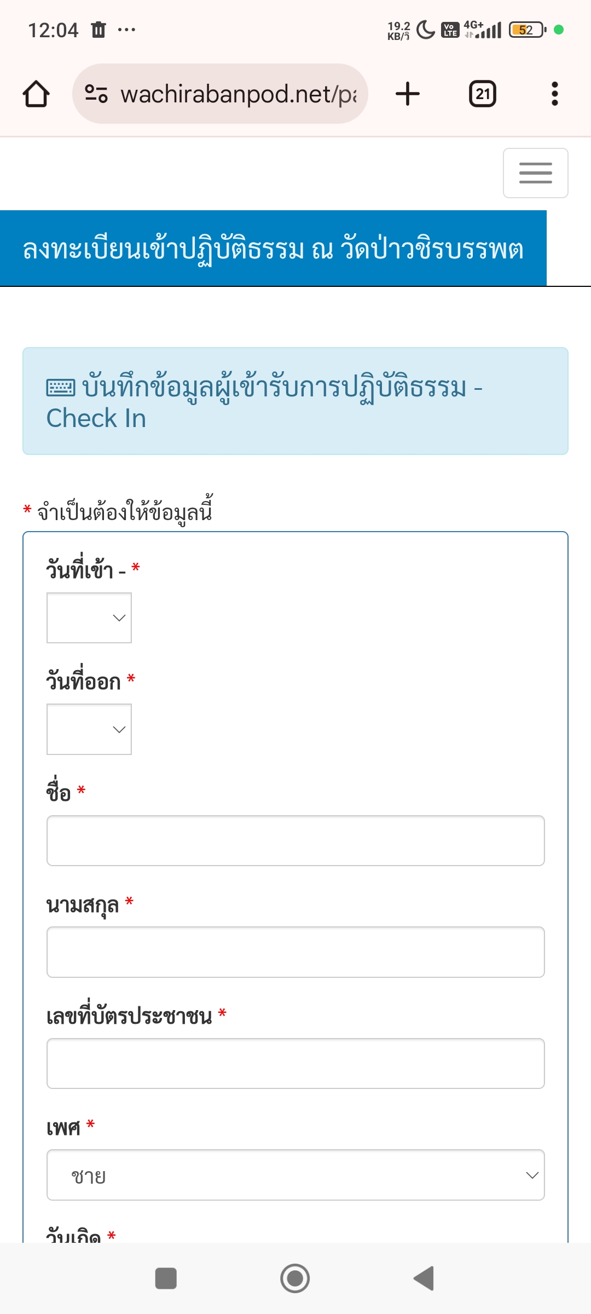Viewport: 591px width, 1314px height.
Task: Focus the นามสกุล surname input field
Action: click(296, 952)
